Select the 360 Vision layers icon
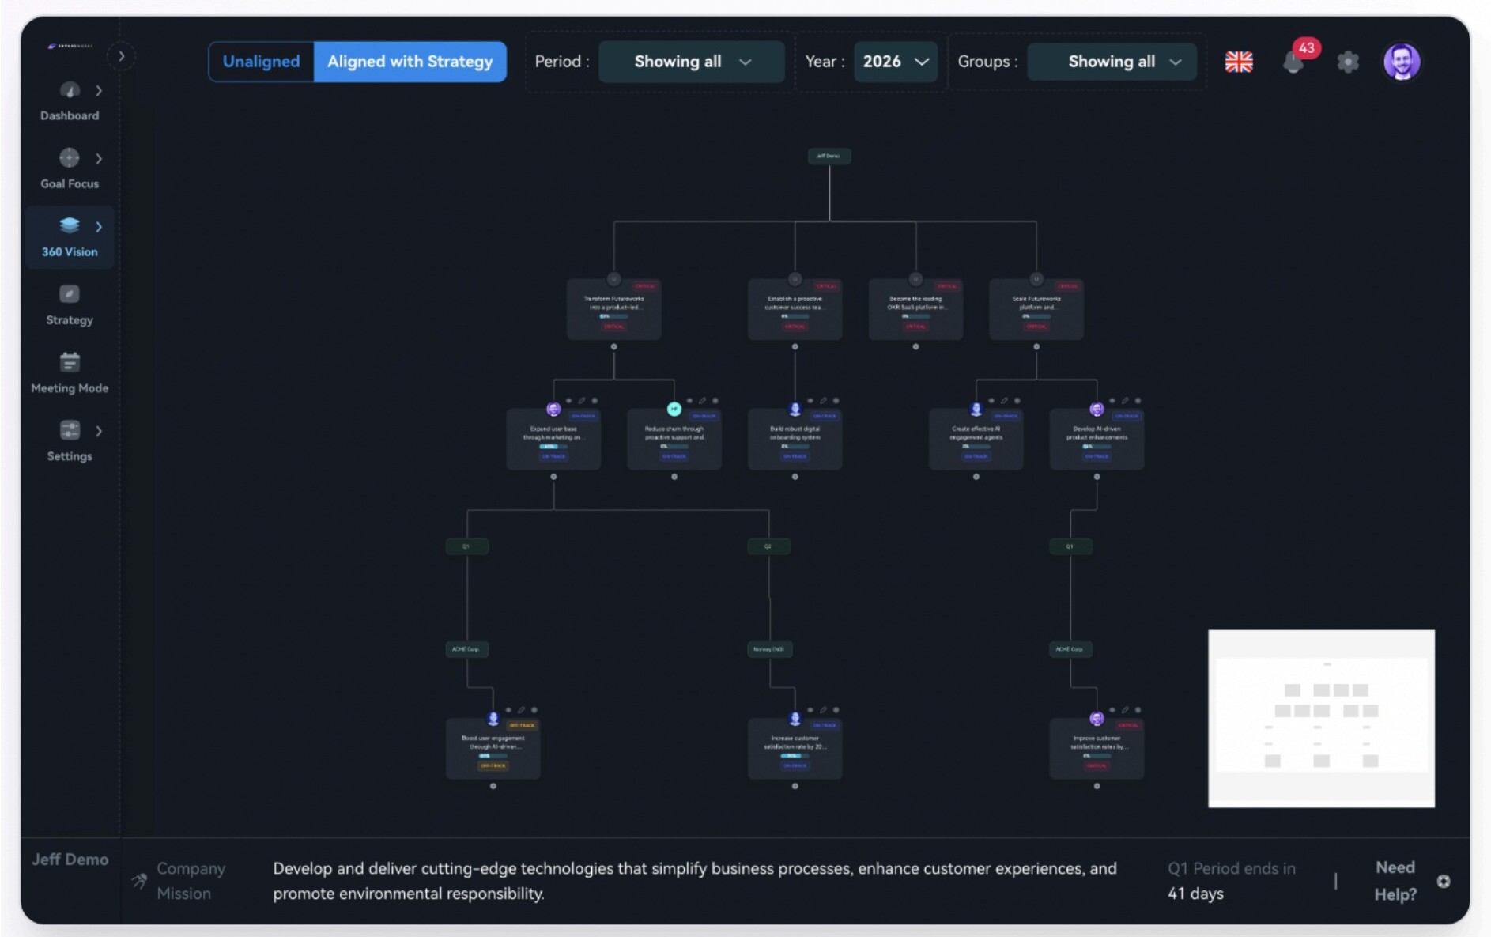1491x937 pixels. coord(70,225)
